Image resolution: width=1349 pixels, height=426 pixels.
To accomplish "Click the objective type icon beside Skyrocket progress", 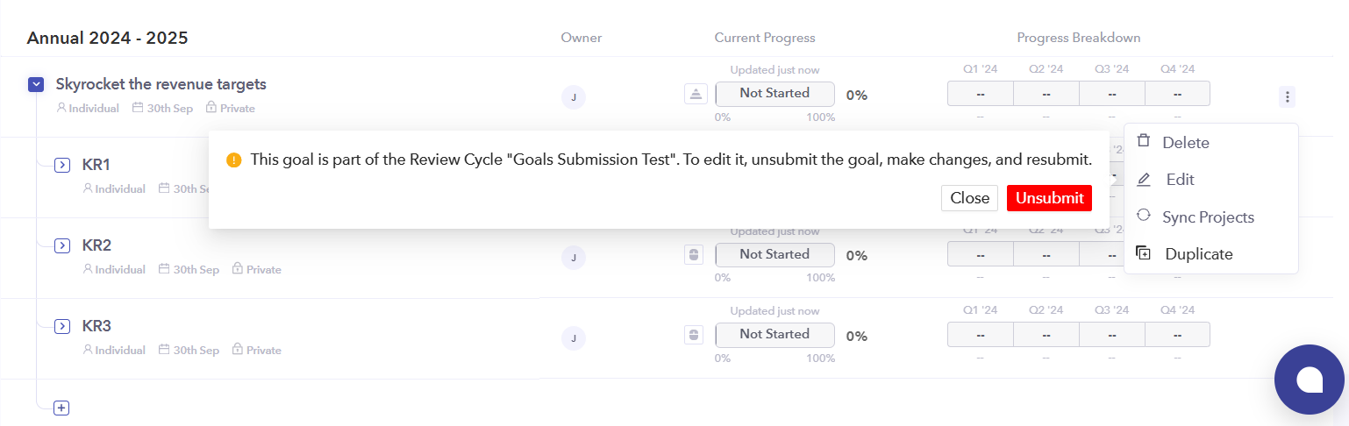I will coord(696,95).
